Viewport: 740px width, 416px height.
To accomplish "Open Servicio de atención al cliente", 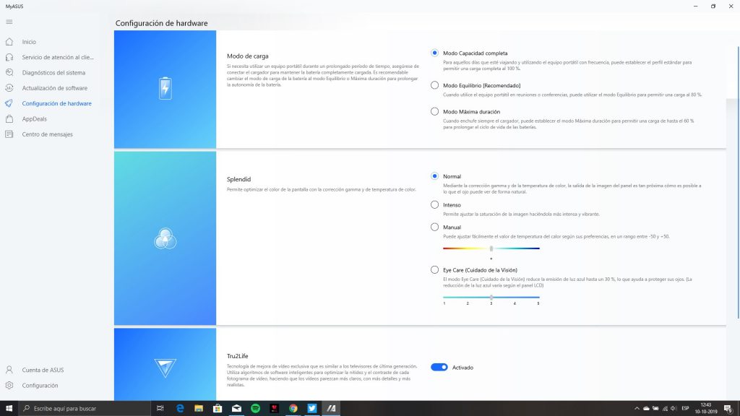I will coord(58,58).
